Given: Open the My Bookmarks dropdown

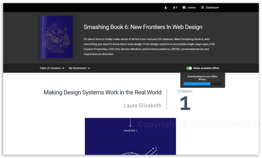Looking at the screenshot, I should click(x=79, y=68).
